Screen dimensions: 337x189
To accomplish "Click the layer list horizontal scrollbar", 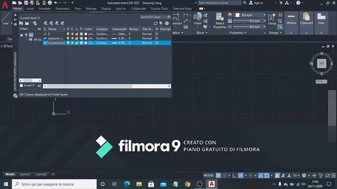I will [x=107, y=86].
